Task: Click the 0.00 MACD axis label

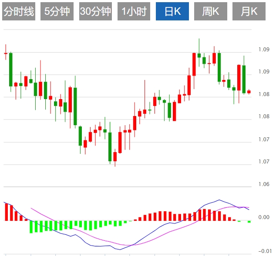Action: coord(264,217)
